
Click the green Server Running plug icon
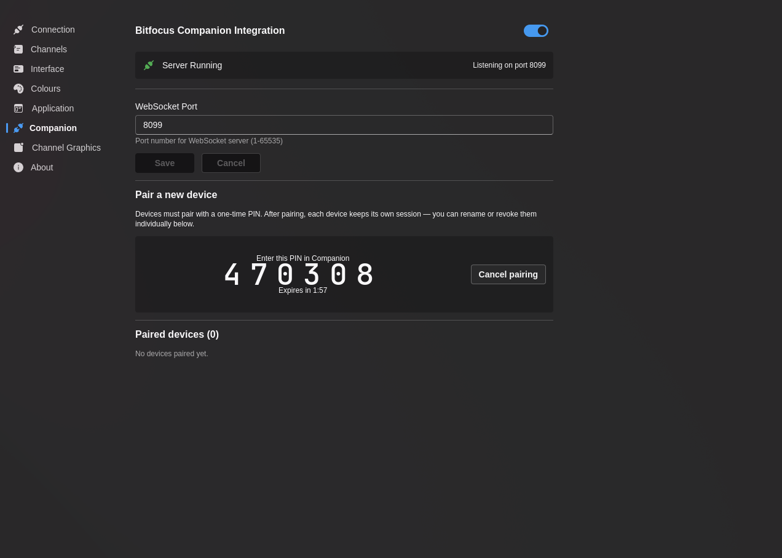coord(149,65)
